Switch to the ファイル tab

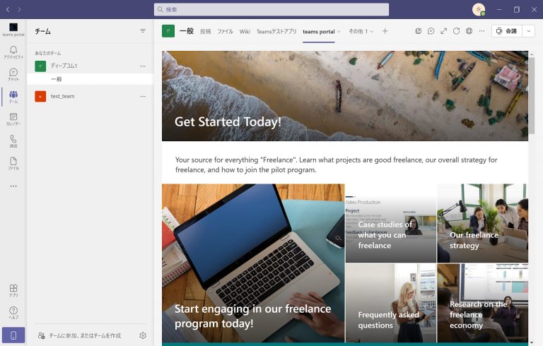225,31
